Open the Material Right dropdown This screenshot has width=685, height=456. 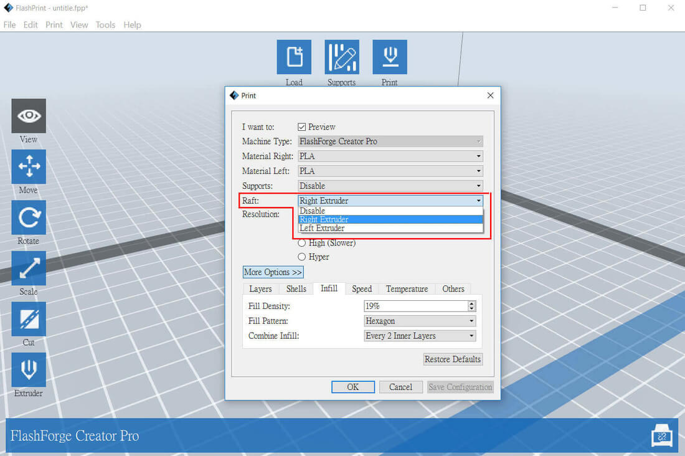(390, 156)
